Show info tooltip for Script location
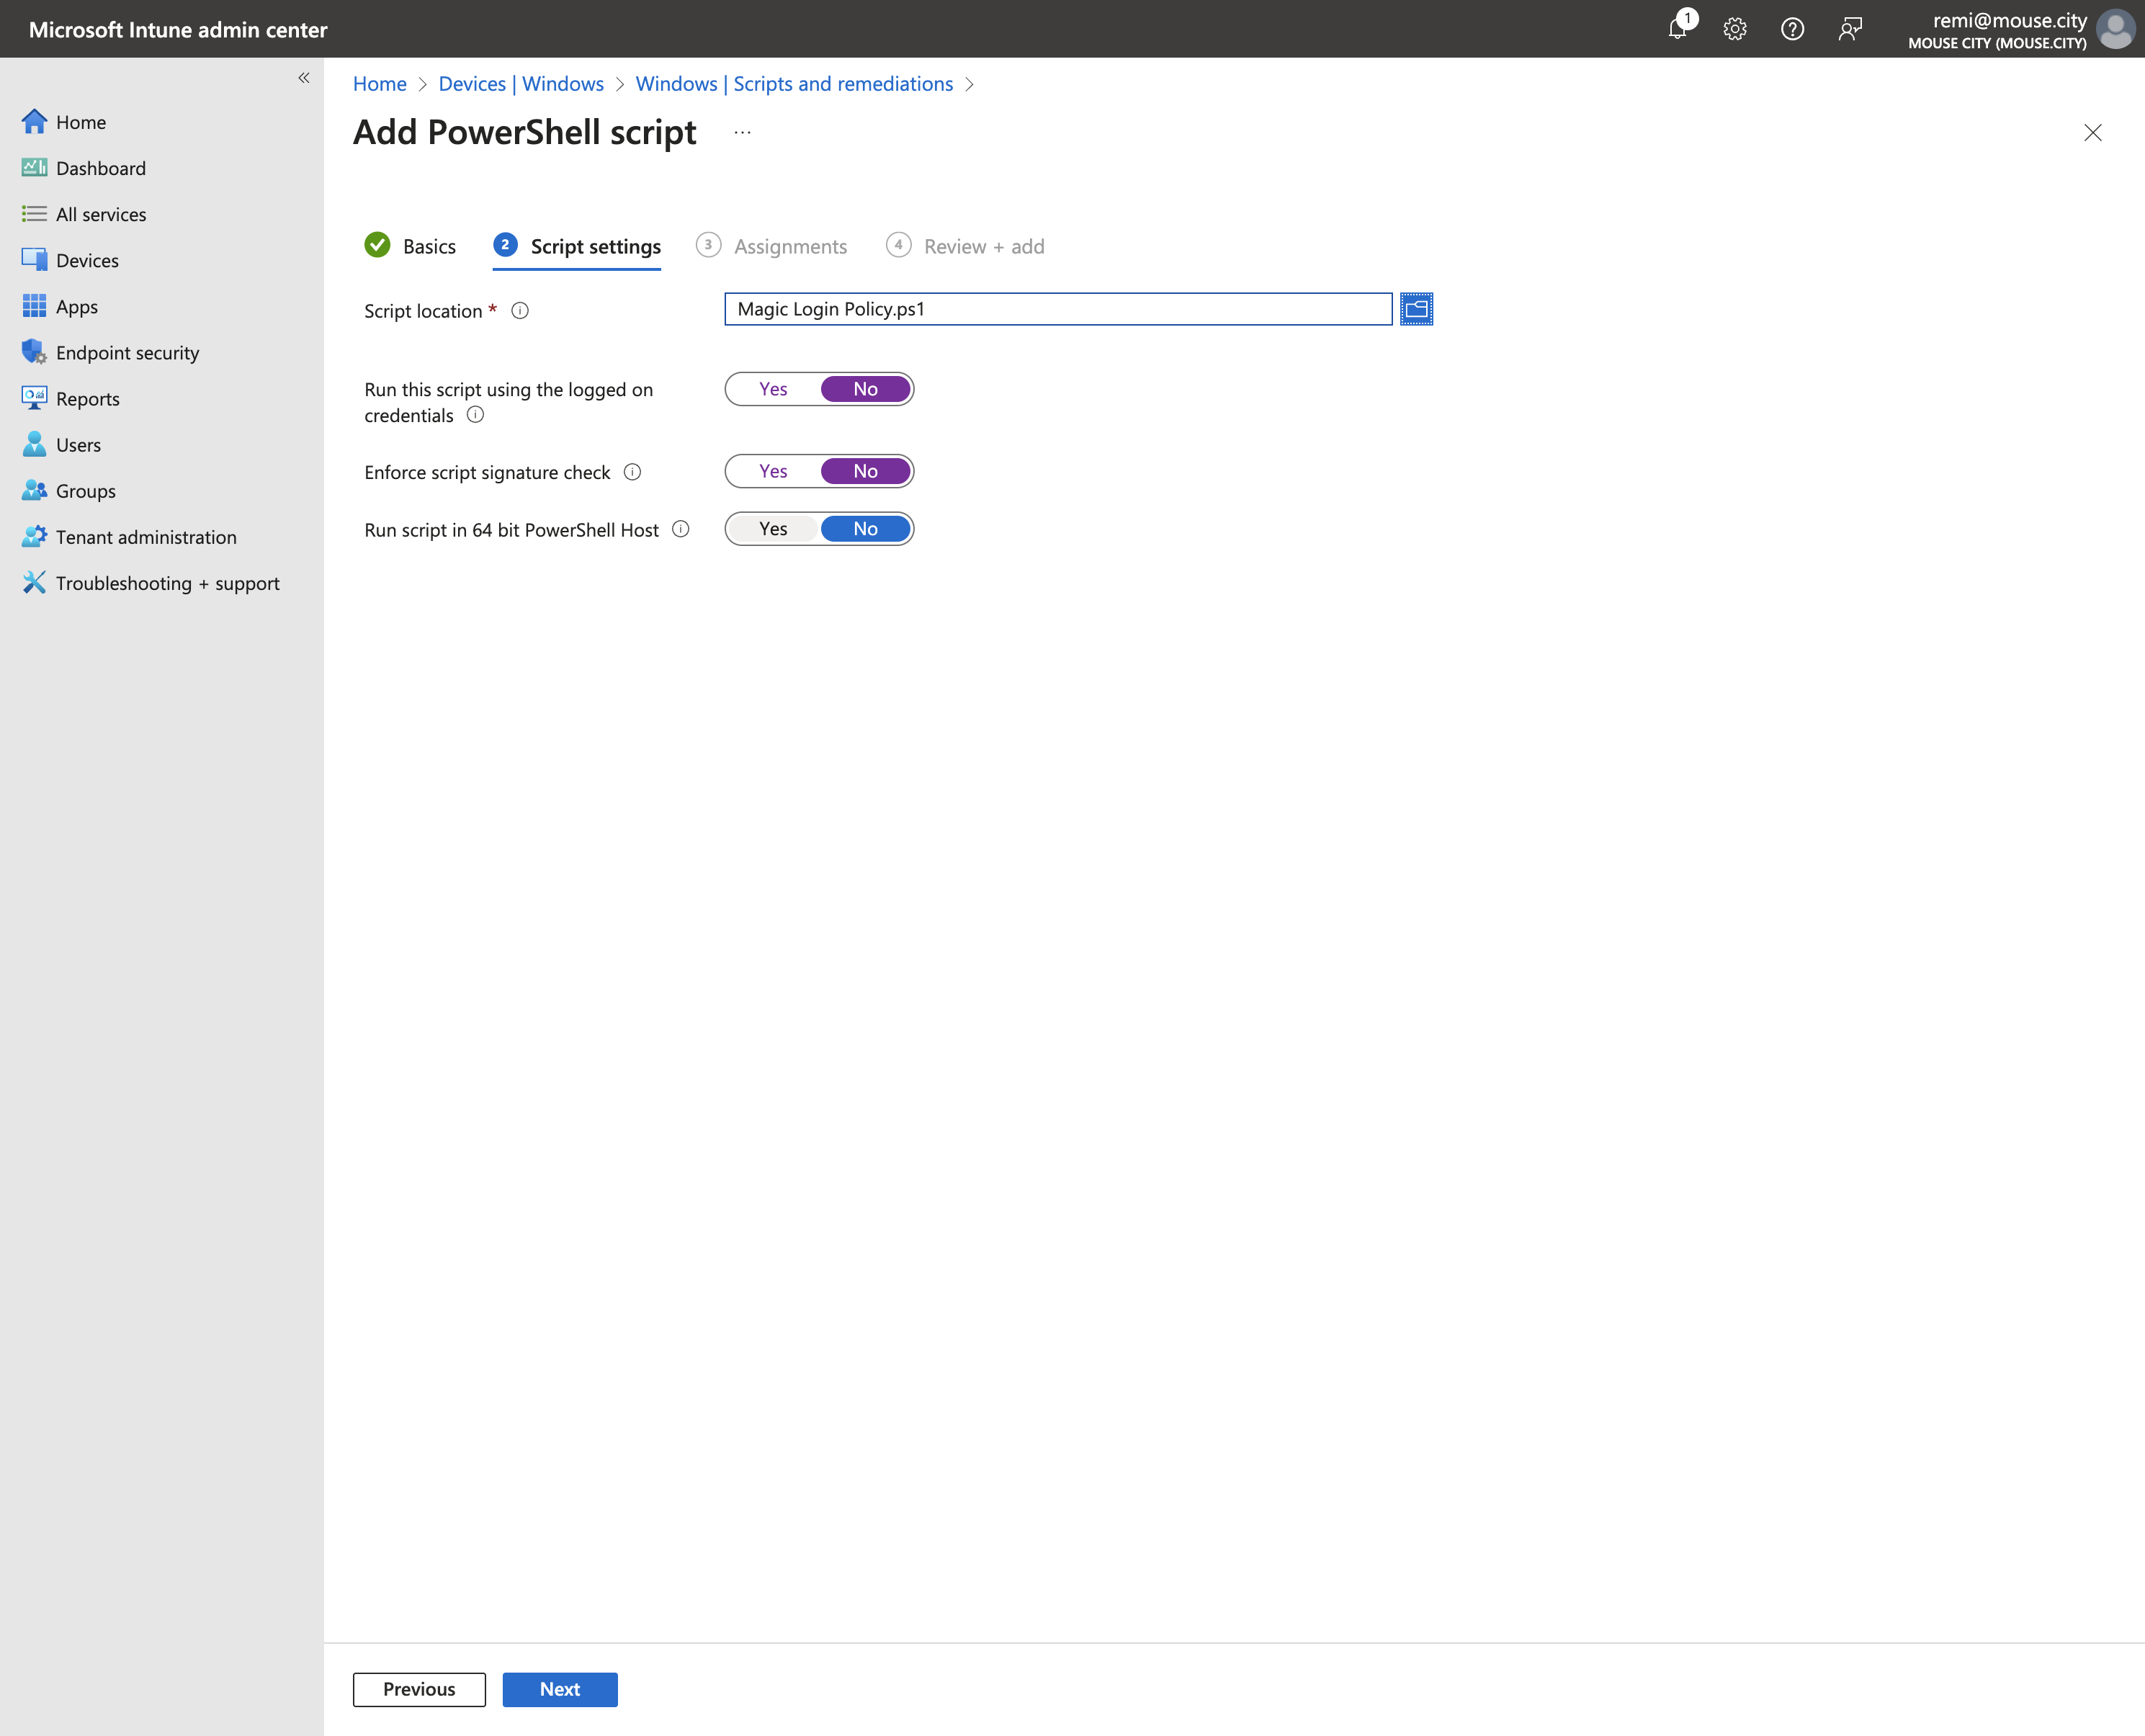This screenshot has width=2145, height=1736. [x=520, y=311]
